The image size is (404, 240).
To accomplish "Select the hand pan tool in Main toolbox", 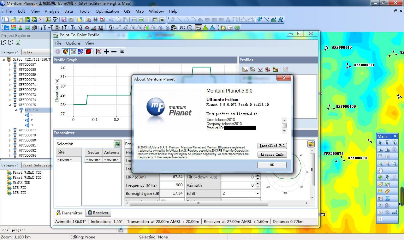I will point(380,171).
